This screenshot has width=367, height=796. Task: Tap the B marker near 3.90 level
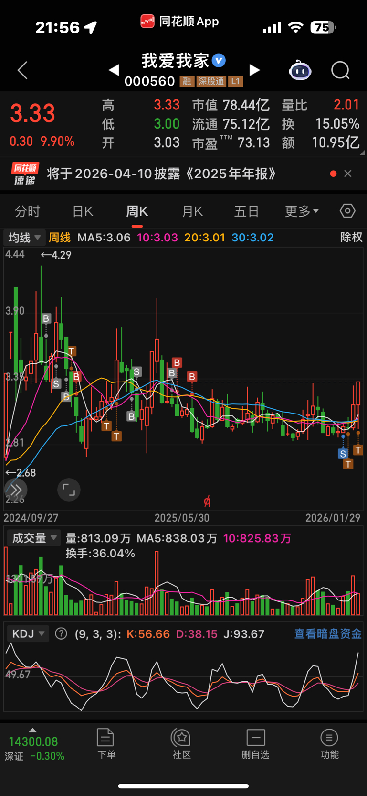[46, 318]
